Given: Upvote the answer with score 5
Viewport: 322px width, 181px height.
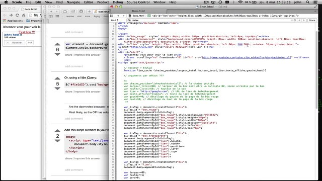Looking at the screenshot, I should 57,78.
